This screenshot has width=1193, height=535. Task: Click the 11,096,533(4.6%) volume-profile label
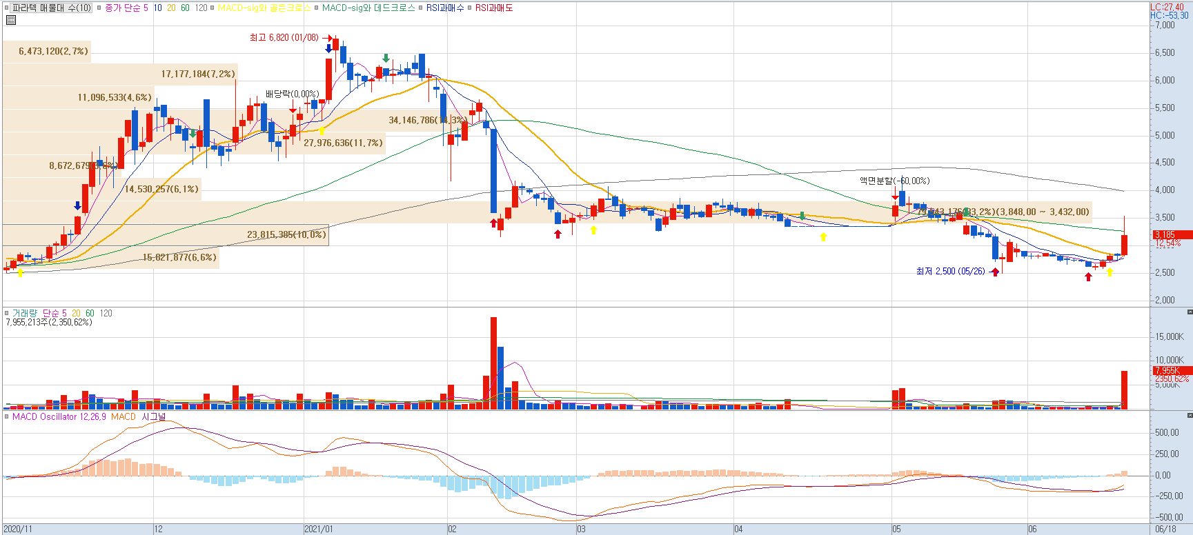pyautogui.click(x=115, y=97)
